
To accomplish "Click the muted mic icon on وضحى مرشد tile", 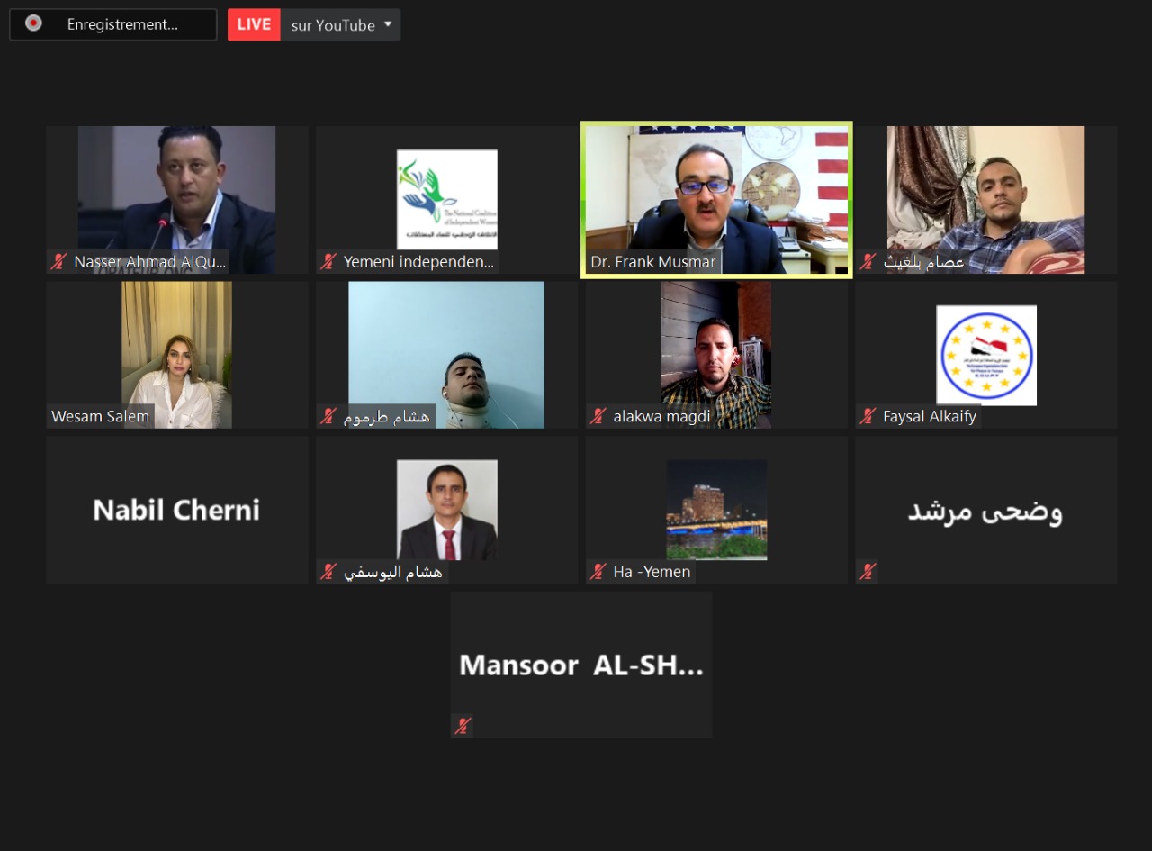I will point(868,572).
